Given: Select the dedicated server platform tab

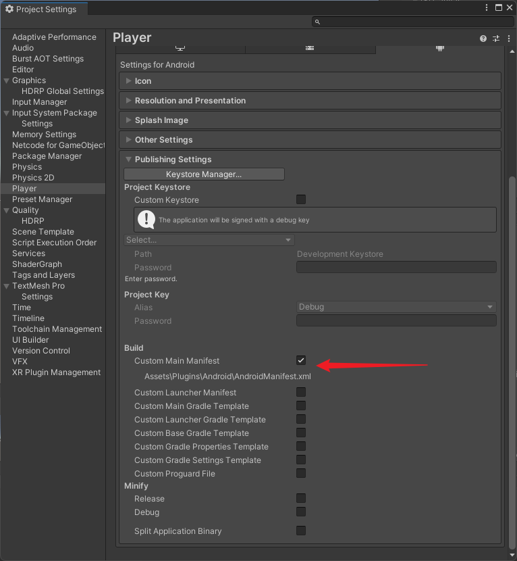Looking at the screenshot, I should point(310,49).
